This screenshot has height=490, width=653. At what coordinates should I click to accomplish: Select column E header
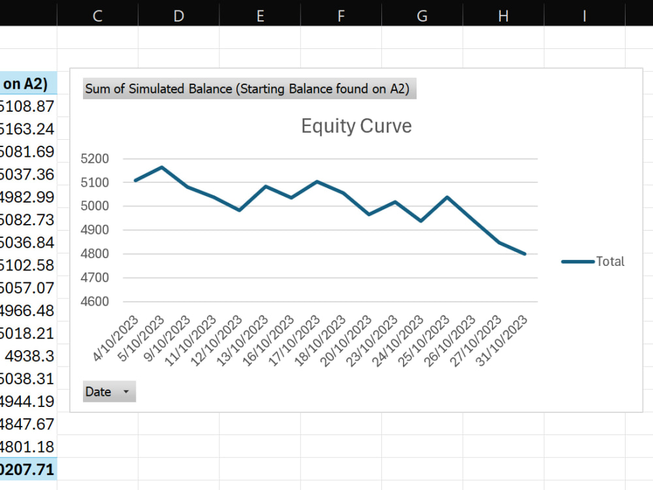(260, 16)
